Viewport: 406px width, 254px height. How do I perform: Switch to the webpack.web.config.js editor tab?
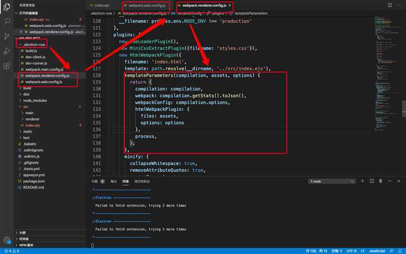tap(147, 6)
